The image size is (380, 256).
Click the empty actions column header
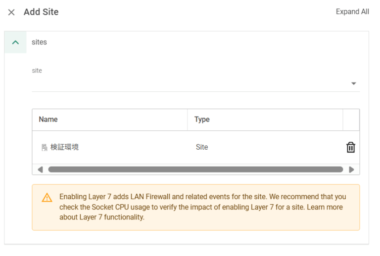pos(351,120)
